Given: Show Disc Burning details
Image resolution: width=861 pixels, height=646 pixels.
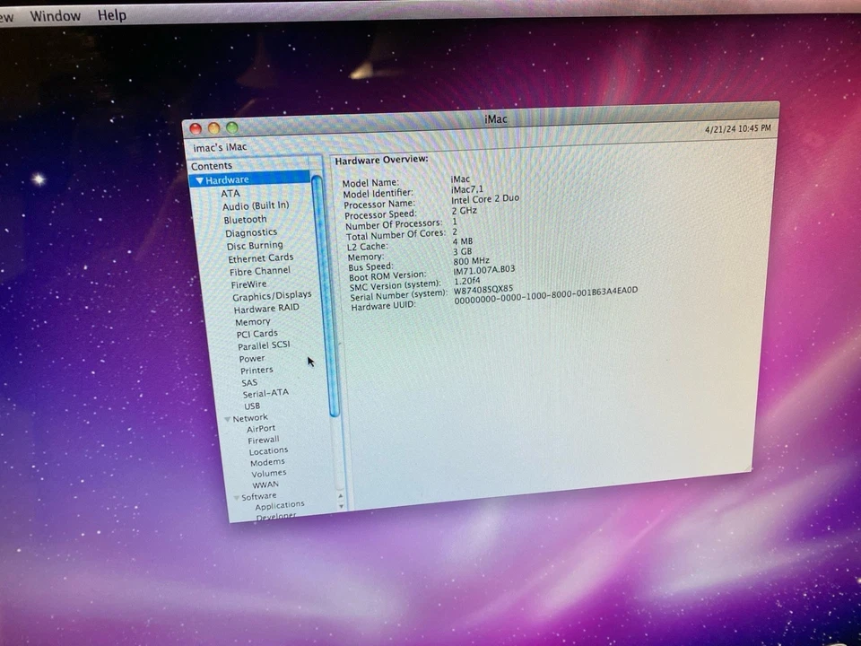Looking at the screenshot, I should point(255,245).
